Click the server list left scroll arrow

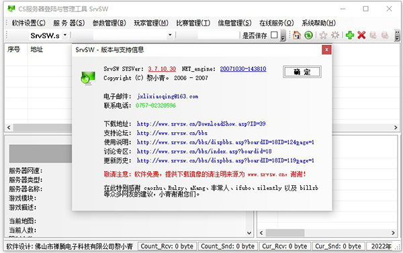[9, 128]
